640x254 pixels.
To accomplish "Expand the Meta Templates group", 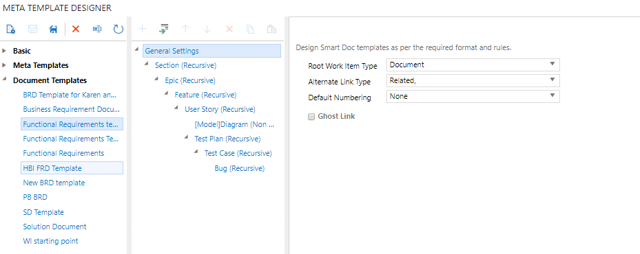I will click(x=4, y=65).
